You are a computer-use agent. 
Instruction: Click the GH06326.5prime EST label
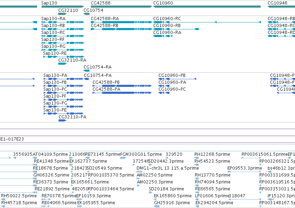tap(51, 175)
